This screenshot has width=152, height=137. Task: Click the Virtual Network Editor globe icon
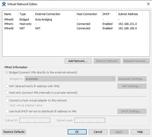click(4, 4)
